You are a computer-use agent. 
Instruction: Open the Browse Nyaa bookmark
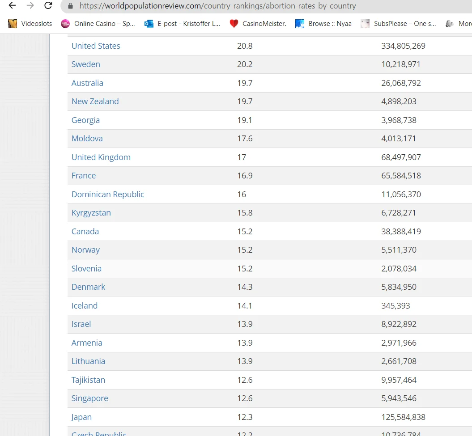point(323,23)
